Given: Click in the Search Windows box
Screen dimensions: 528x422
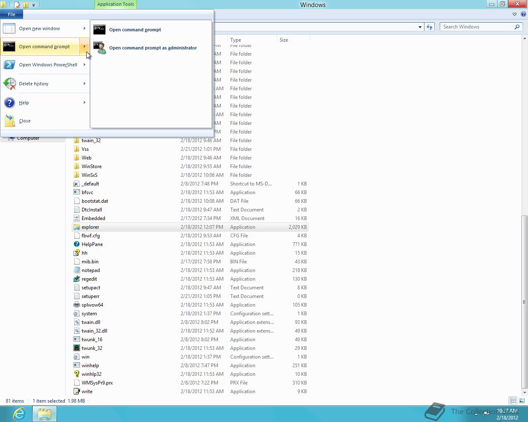Looking at the screenshot, I should tap(477, 27).
